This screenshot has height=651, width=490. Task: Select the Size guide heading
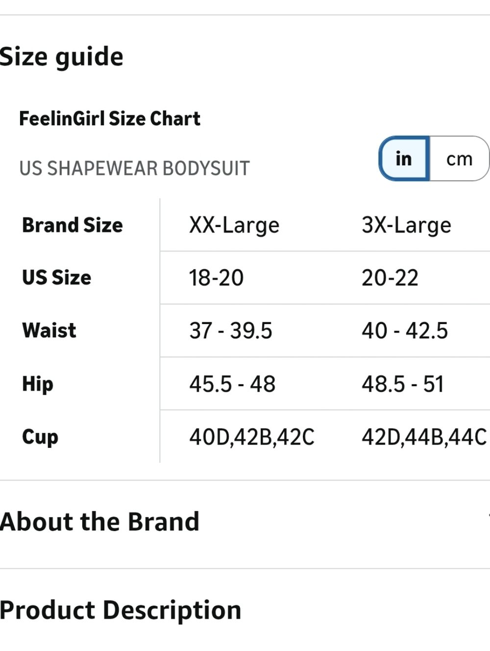62,57
